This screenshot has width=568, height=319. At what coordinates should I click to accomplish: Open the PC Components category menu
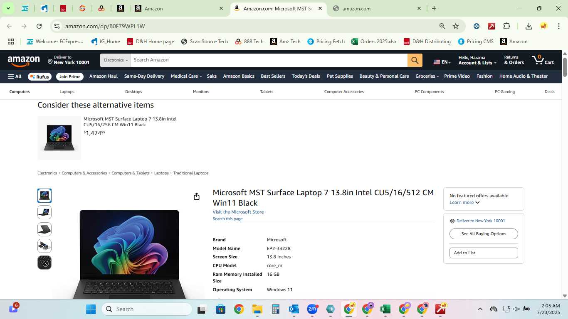429,92
